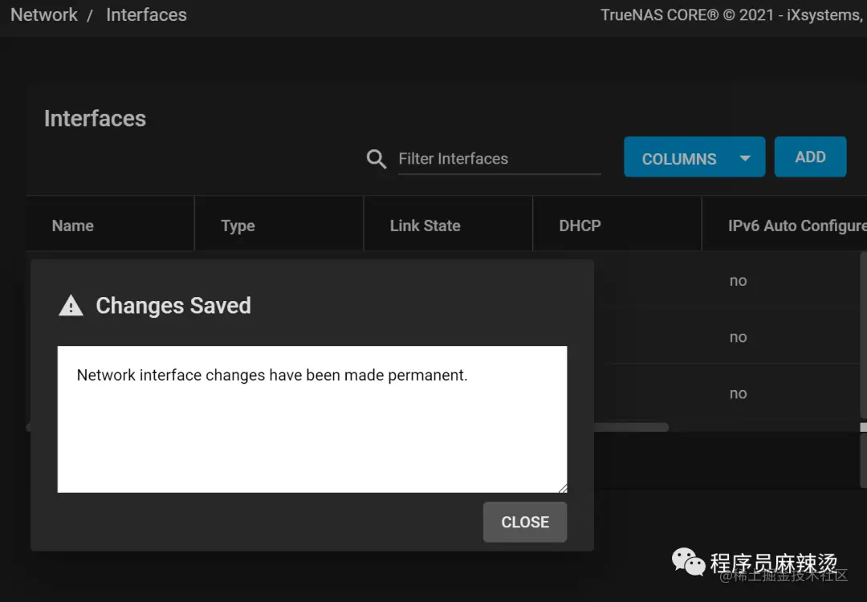Screen dimensions: 867x602
Task: Click the TrueNAS CORE copyright text
Action: pos(733,15)
